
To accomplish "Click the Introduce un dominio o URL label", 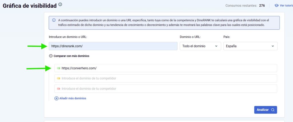I will pyautogui.click(x=68, y=37).
